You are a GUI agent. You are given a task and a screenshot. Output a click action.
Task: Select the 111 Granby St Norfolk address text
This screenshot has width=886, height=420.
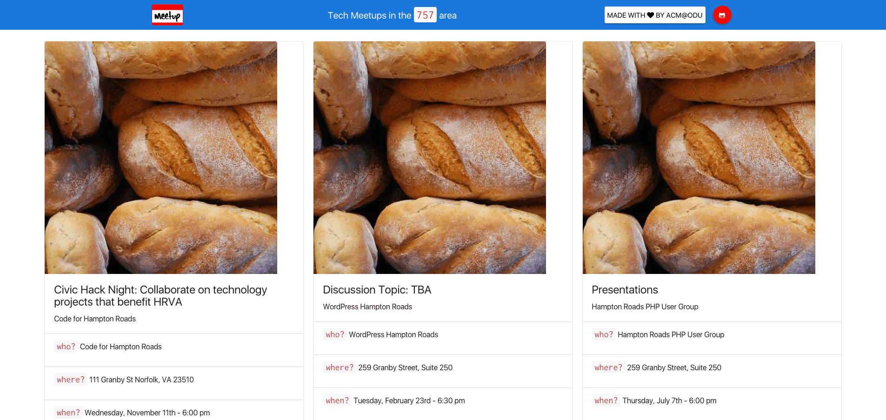tap(141, 379)
